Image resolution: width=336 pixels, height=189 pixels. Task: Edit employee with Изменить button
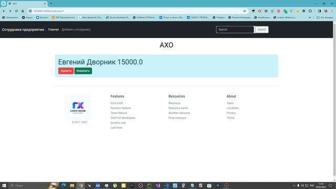pyautogui.click(x=83, y=71)
